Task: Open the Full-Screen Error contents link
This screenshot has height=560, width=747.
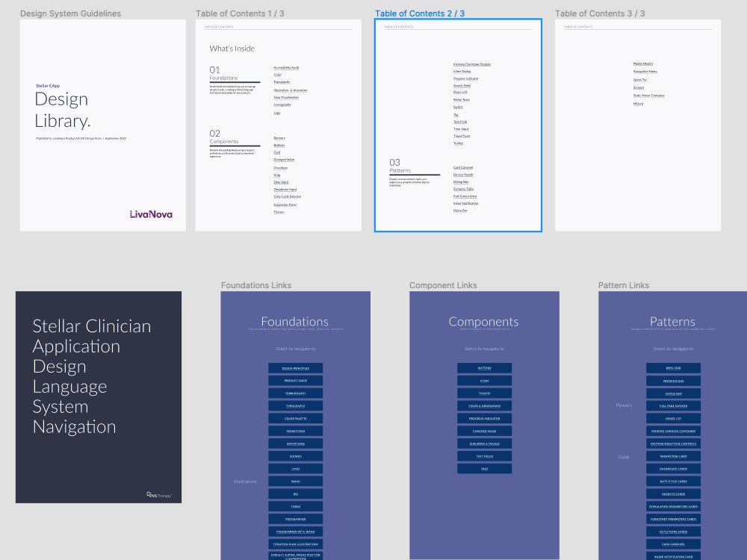Action: tap(465, 196)
